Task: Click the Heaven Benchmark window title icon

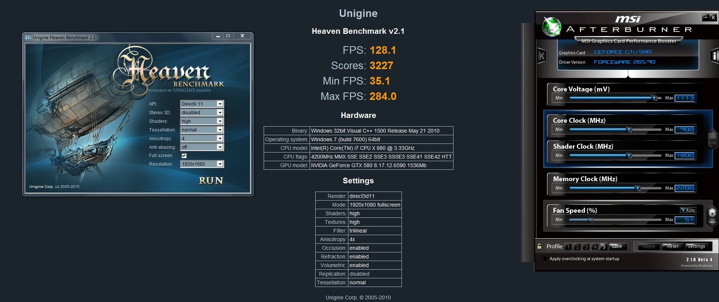Action: [28, 37]
